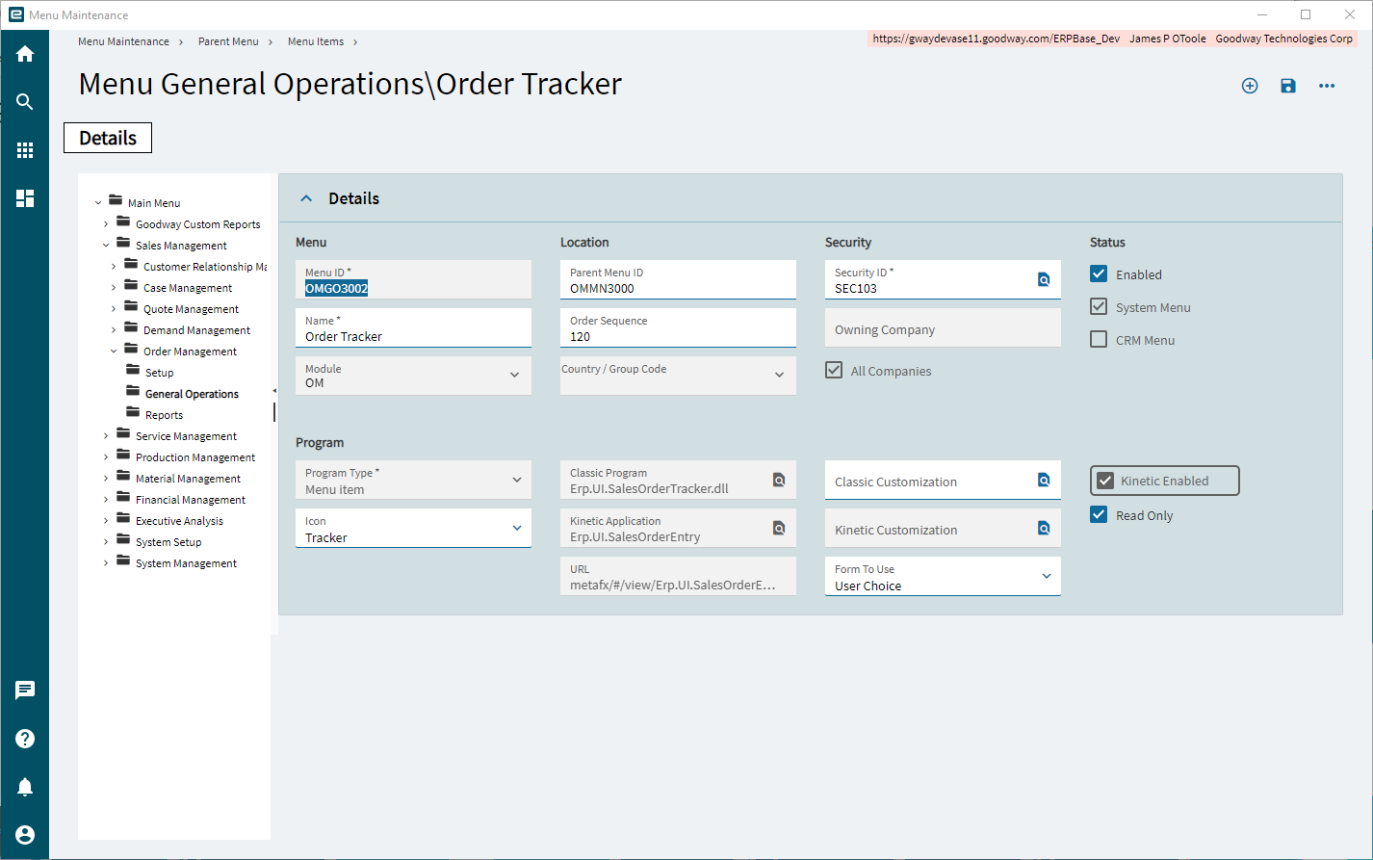Viewport: 1373px width, 860px height.
Task: Open the apps grid icon
Action: click(25, 150)
